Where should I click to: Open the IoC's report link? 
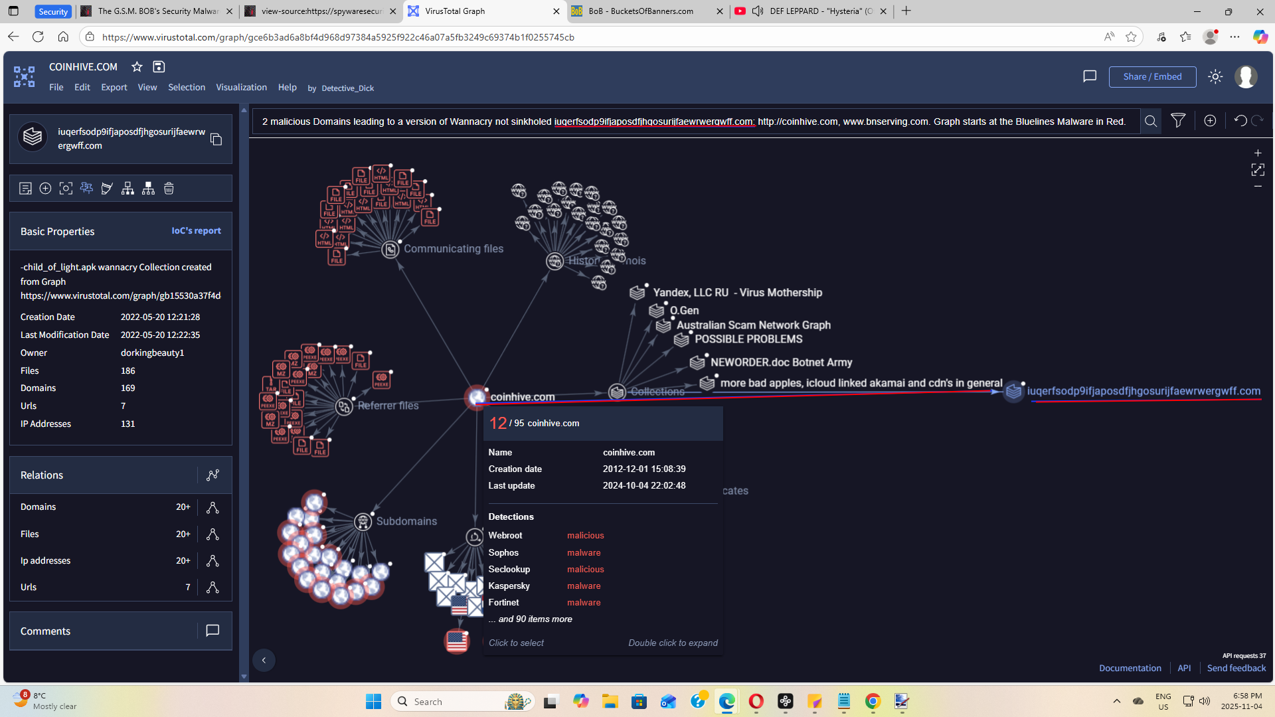click(196, 230)
